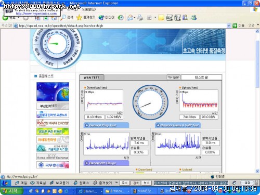Screen dimensions: 260x195
Task: Open the Windows Start (시작) button
Action: pos(11,191)
